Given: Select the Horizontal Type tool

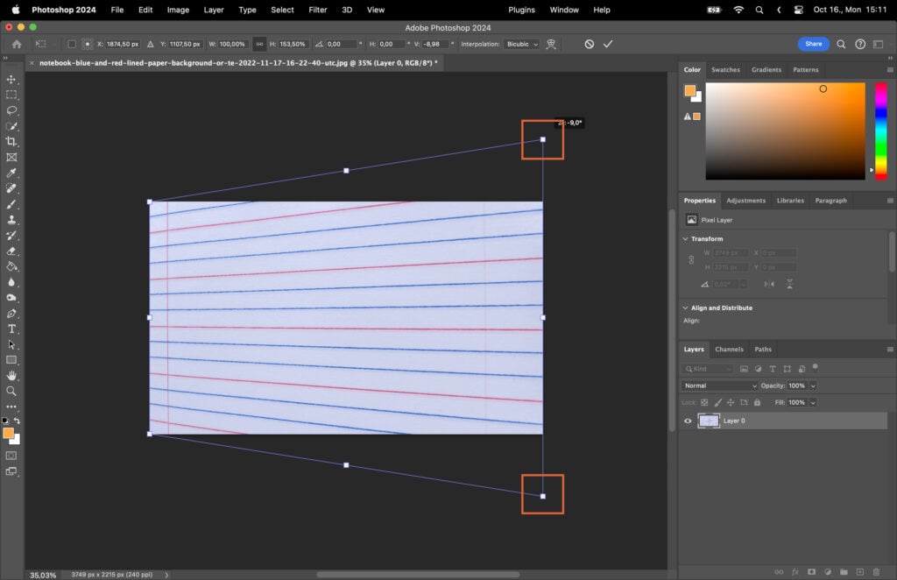Looking at the screenshot, I should pyautogui.click(x=12, y=328).
